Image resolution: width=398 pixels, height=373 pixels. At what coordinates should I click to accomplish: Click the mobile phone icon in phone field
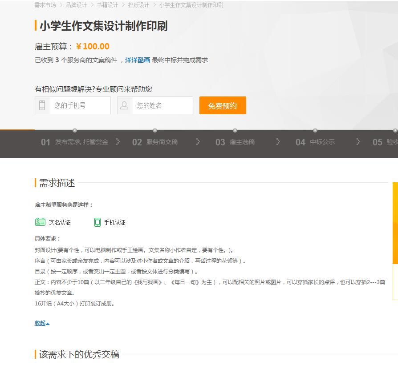click(x=42, y=105)
